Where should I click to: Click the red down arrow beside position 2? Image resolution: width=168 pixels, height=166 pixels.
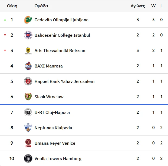(5, 35)
